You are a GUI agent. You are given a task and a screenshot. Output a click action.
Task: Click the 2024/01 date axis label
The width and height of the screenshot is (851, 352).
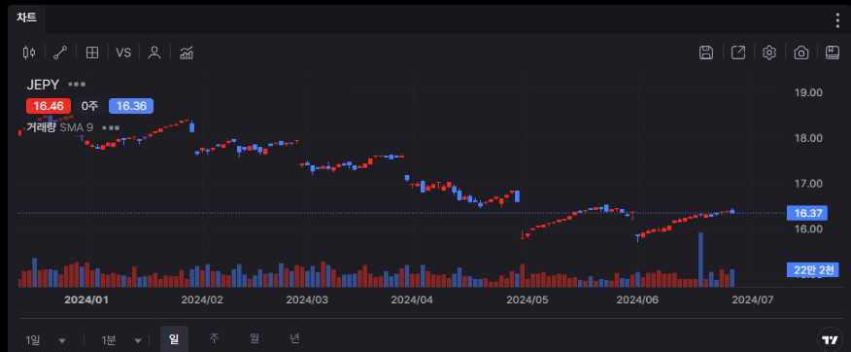(85, 299)
